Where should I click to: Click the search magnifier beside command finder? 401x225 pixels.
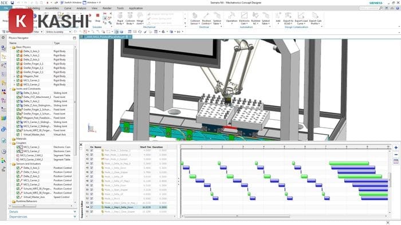tap(381, 8)
